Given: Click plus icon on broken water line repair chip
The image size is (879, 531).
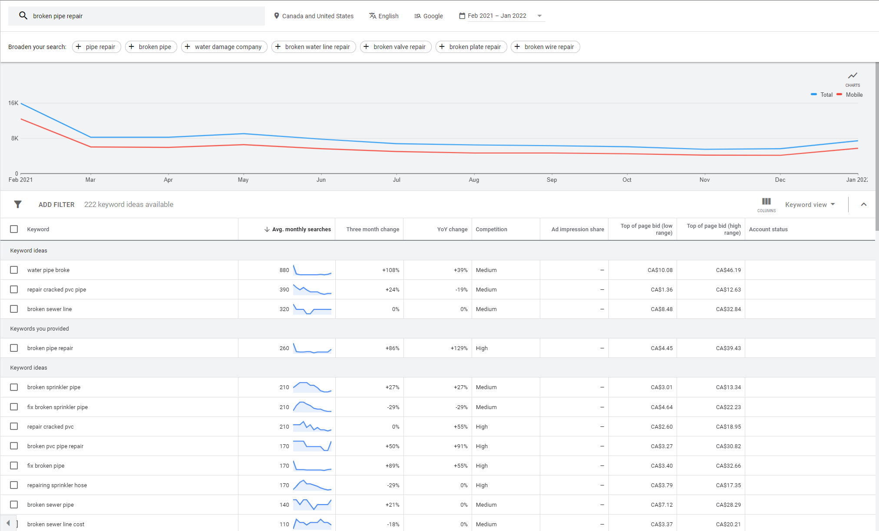Looking at the screenshot, I should point(278,46).
